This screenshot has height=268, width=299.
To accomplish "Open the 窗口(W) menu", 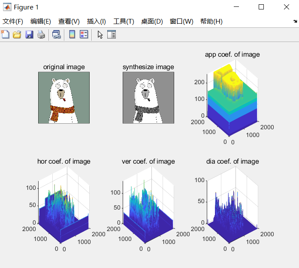I will pos(181,21).
